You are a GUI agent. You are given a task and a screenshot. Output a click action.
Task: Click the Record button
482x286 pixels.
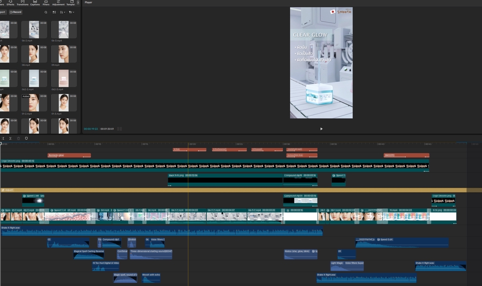click(x=16, y=12)
